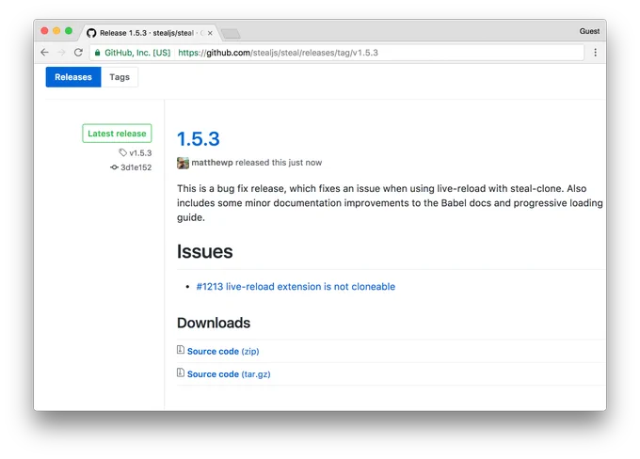The width and height of the screenshot is (640, 459).
Task: Click the Issues heading
Action: (x=204, y=251)
